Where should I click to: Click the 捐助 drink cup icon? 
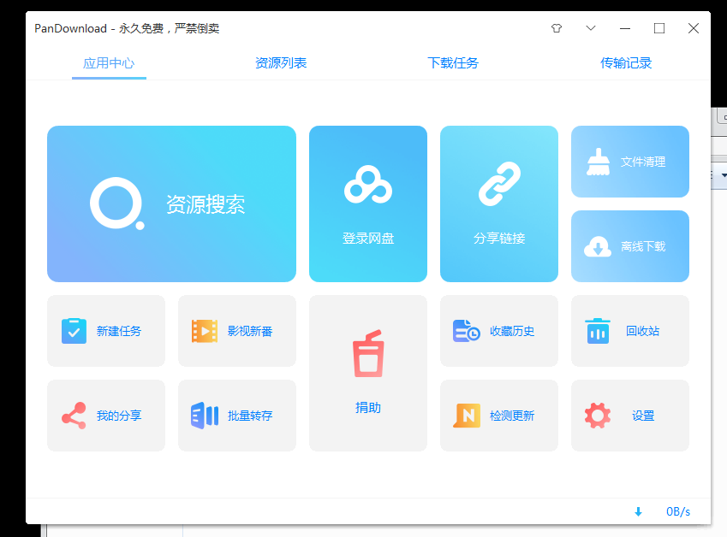[x=368, y=357]
